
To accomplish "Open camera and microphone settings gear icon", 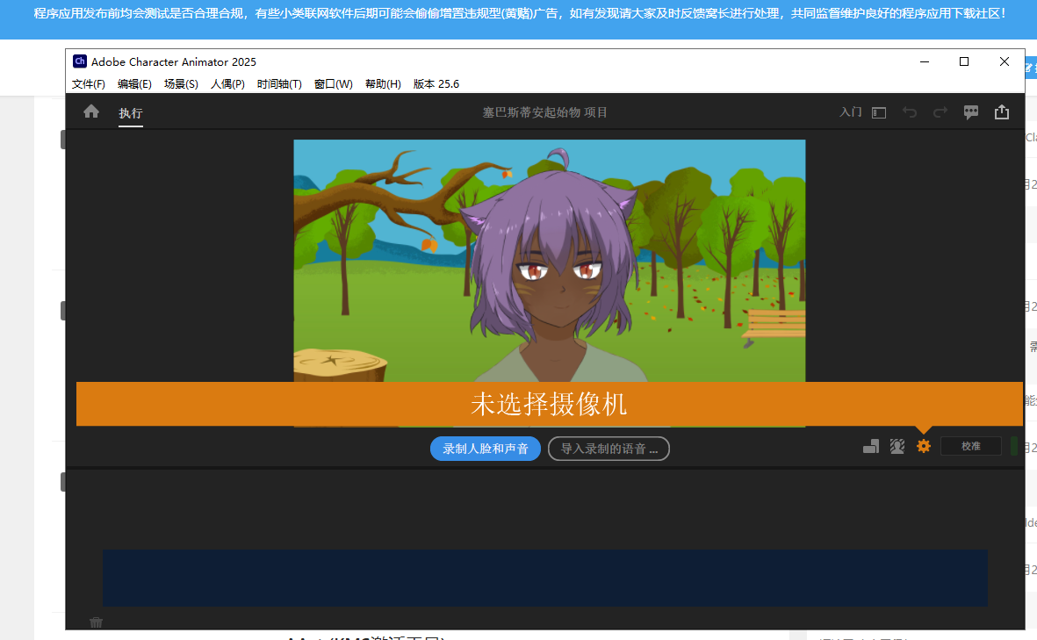I will tap(923, 446).
